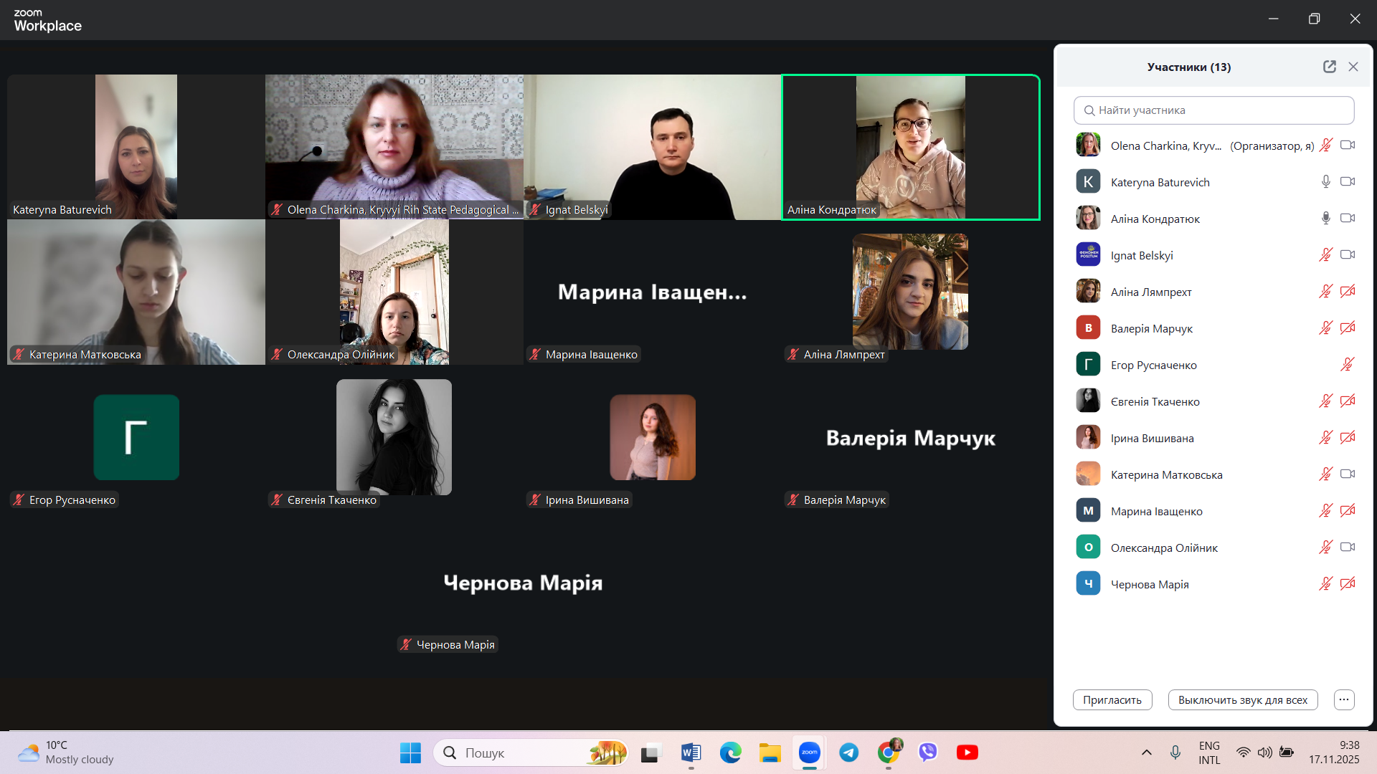Click Аліна Кондратюк's highlighted video tile
The height and width of the screenshot is (774, 1377).
tap(910, 147)
